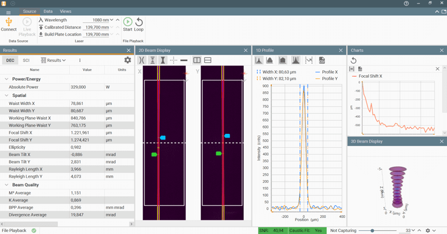This screenshot has height=234, width=447.
Task: Switch results to SCI format
Action: point(26,60)
